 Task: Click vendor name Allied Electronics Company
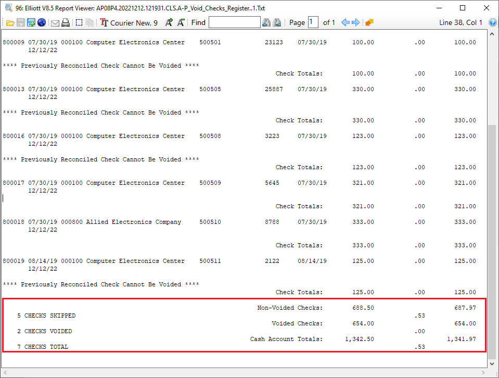[x=134, y=222]
